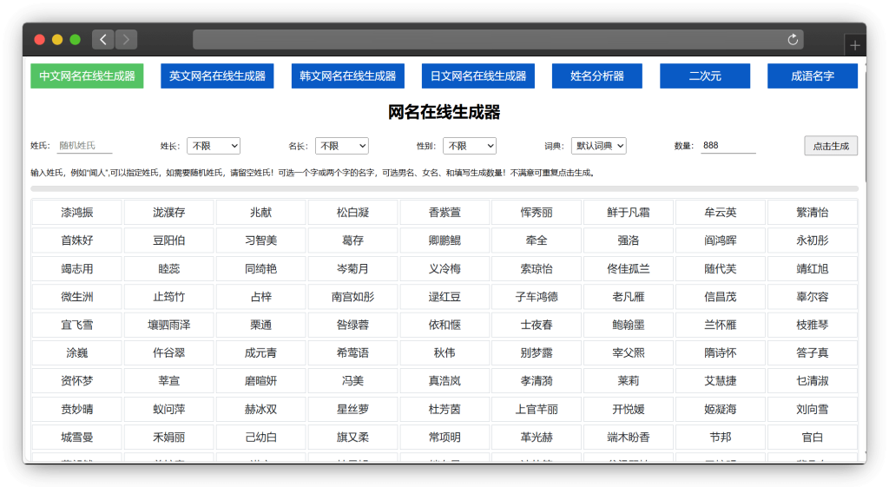
Task: Select the name 兰怀雁
Action: [x=720, y=325]
